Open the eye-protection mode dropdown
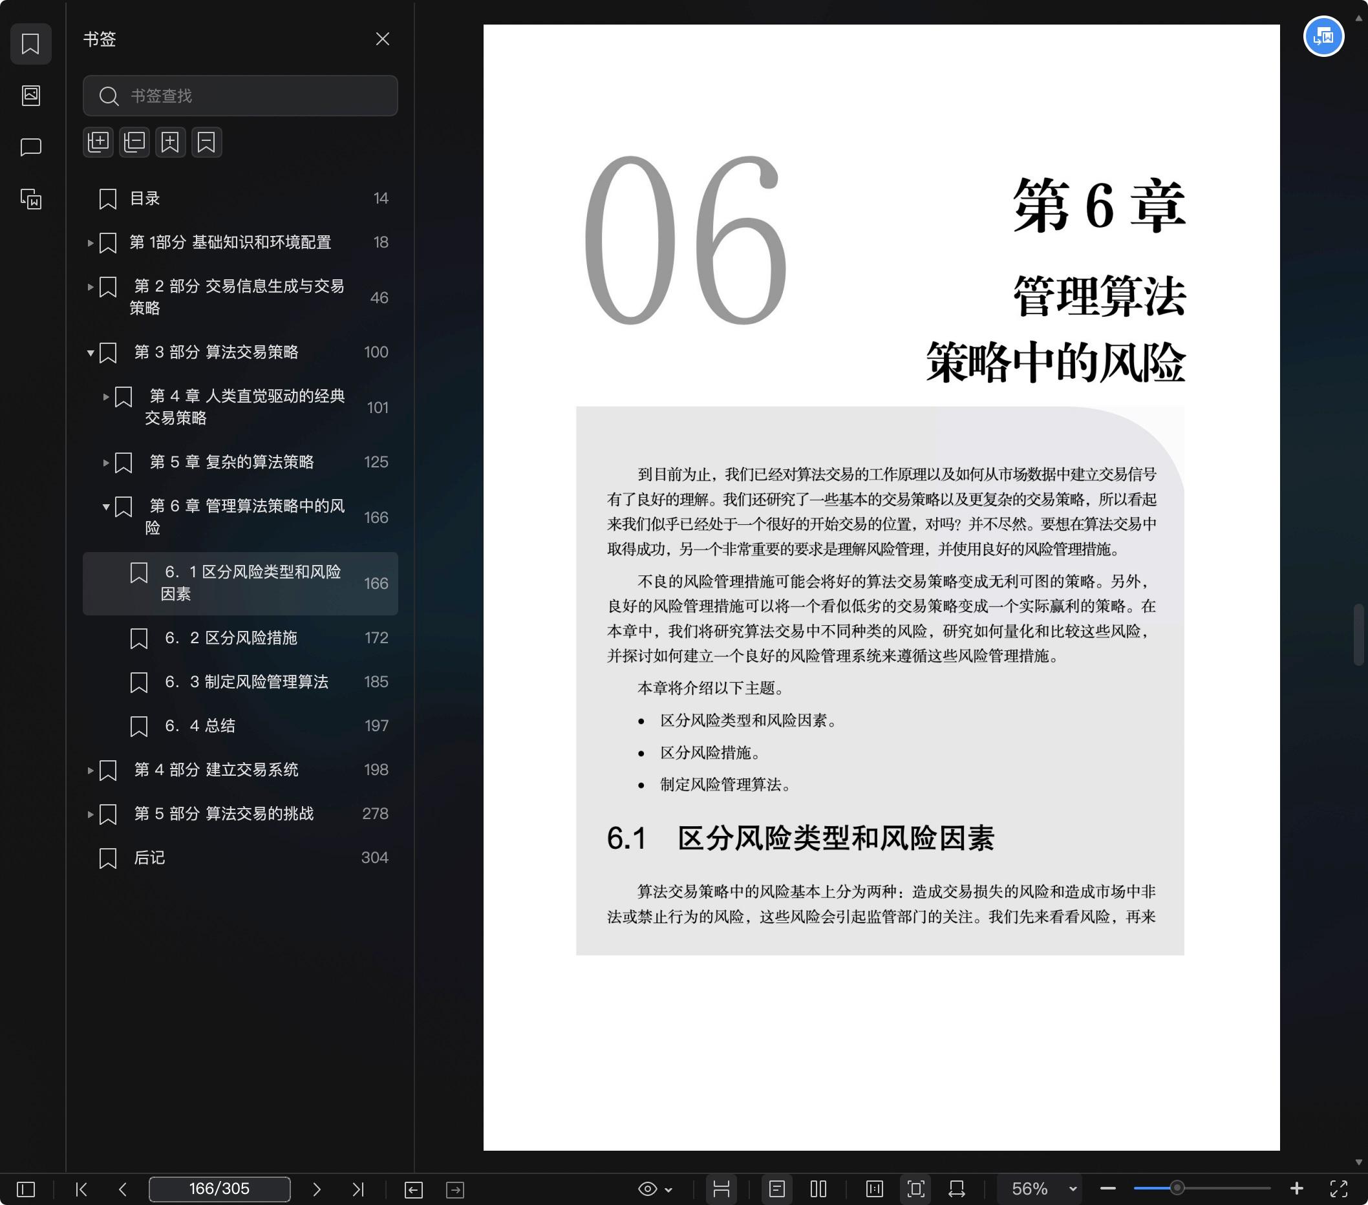Image resolution: width=1368 pixels, height=1205 pixels. [x=655, y=1189]
